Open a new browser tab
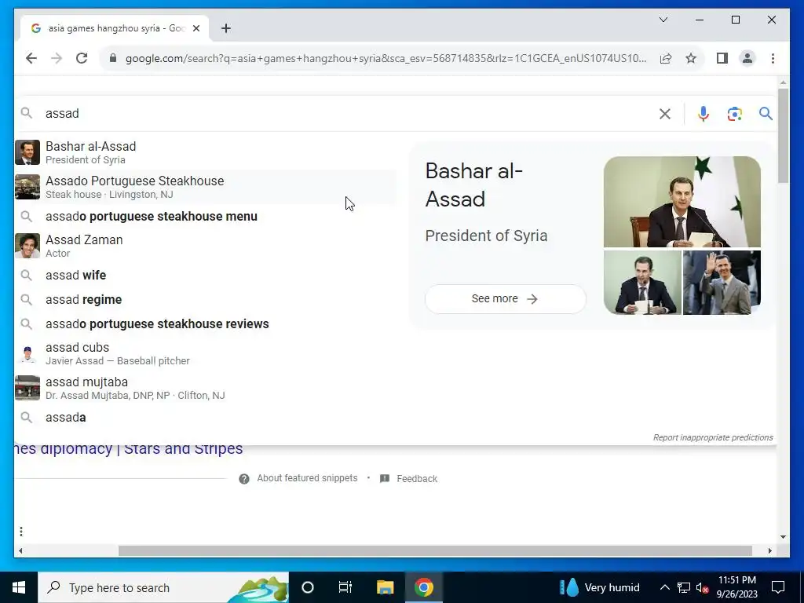 226,28
